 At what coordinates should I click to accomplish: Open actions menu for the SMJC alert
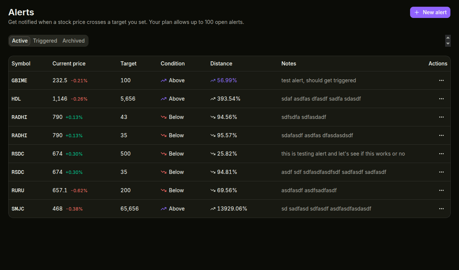tap(441, 209)
